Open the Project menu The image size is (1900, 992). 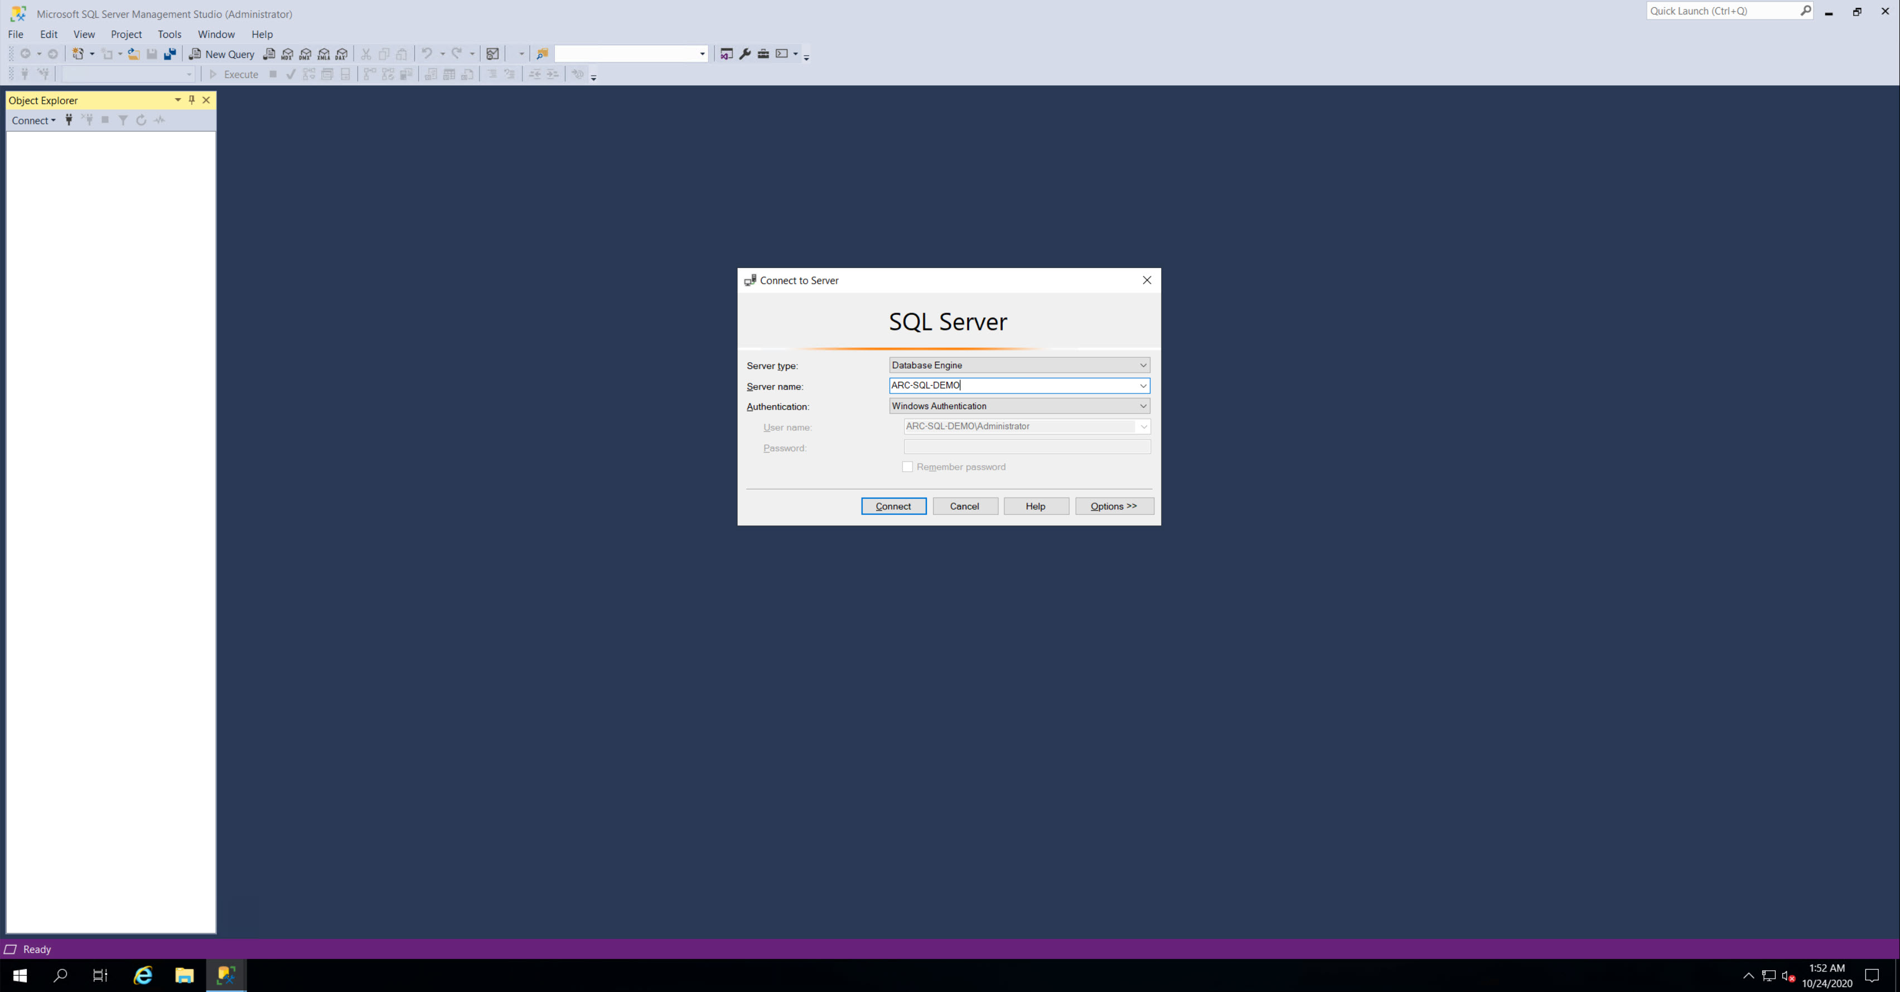tap(126, 34)
